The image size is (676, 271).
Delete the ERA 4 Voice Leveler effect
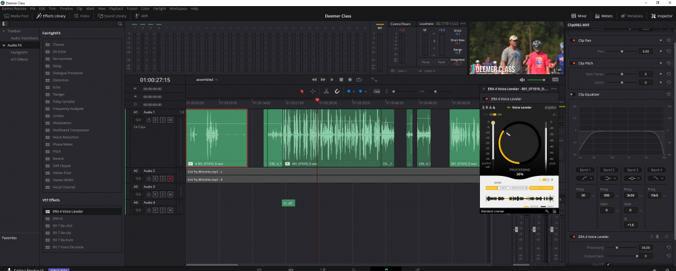[658, 237]
